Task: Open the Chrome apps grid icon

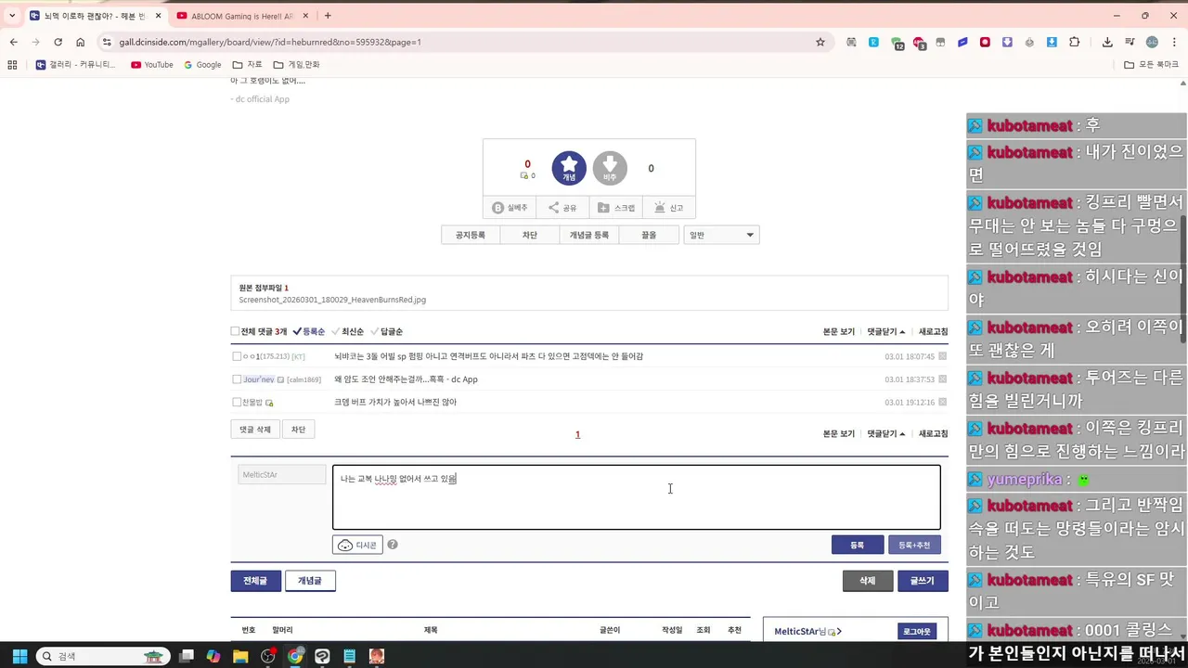Action: point(12,65)
